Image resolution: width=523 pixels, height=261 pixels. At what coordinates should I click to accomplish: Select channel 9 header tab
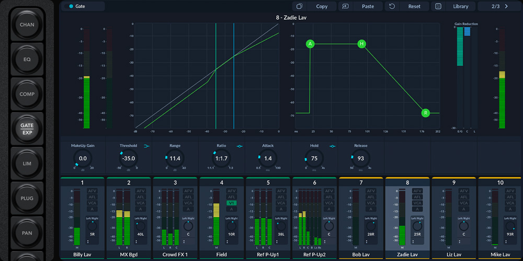point(453,182)
